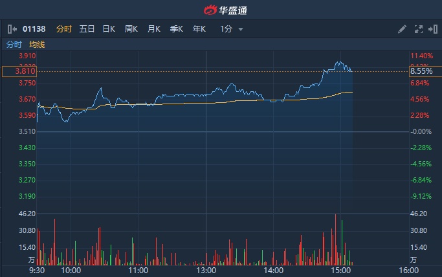Open the 1分 interval dropdown
Screen dimensions: 442x277
[231, 29]
